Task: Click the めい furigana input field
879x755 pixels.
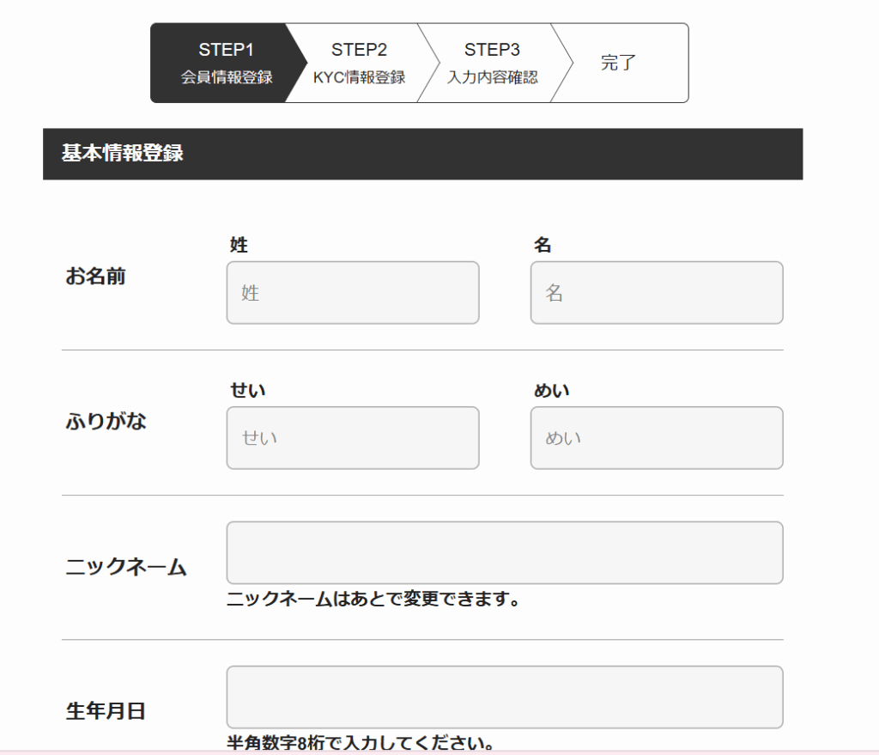Action: coord(656,438)
